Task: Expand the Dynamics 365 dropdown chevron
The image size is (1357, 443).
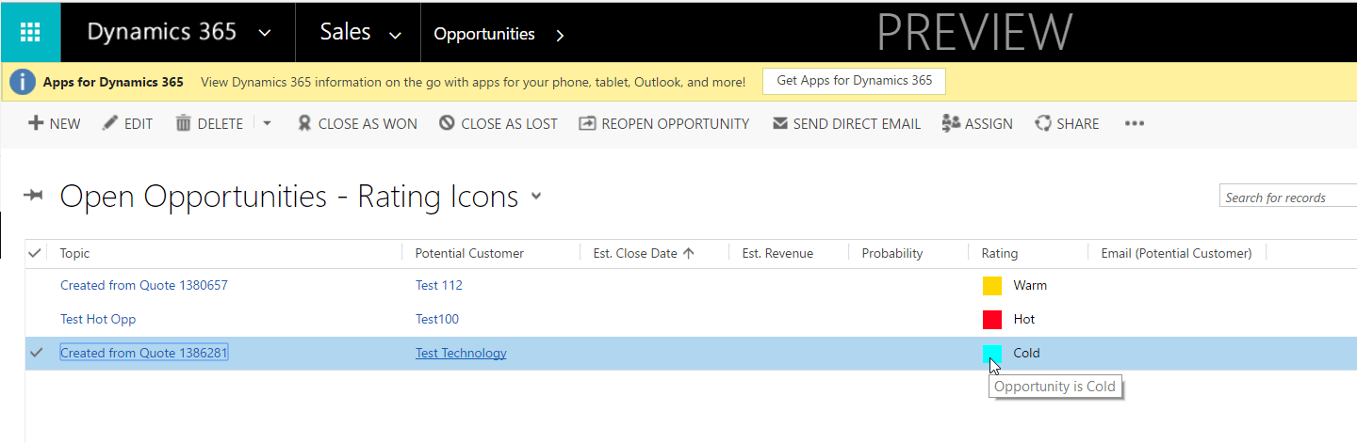Action: (x=265, y=34)
